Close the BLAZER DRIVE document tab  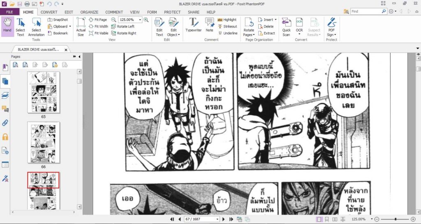(66, 50)
